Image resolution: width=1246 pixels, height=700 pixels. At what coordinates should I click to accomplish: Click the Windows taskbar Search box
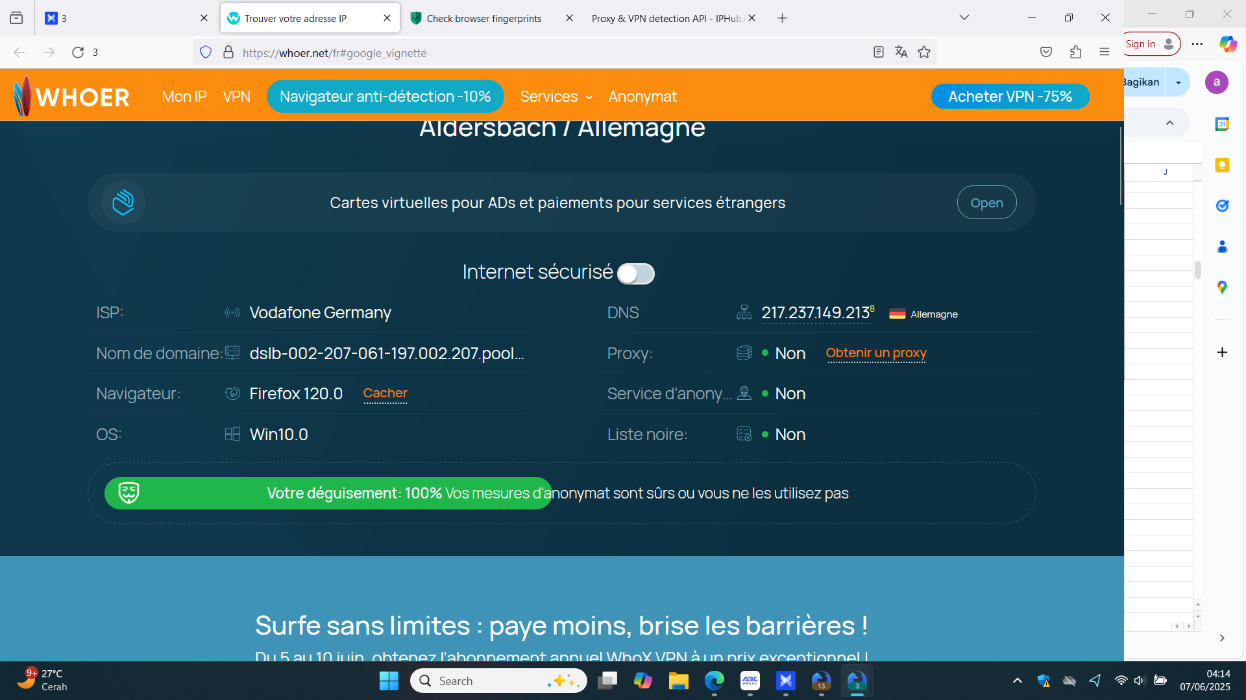[x=498, y=681]
